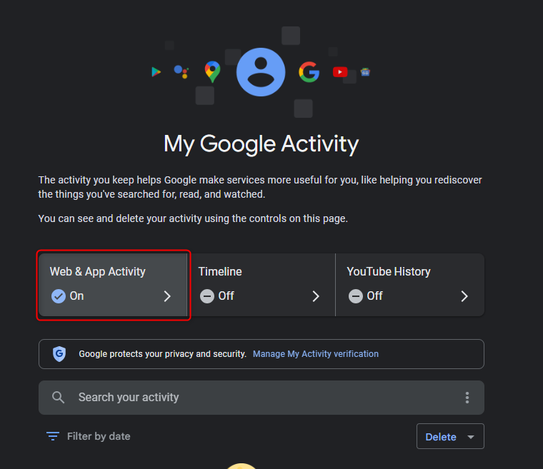
Task: Click the 'You can see and delete' sentence
Action: pos(193,218)
